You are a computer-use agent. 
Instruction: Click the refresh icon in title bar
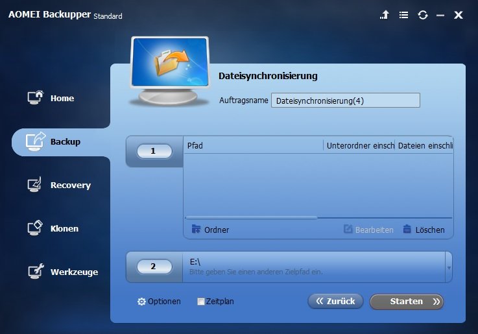tap(422, 15)
